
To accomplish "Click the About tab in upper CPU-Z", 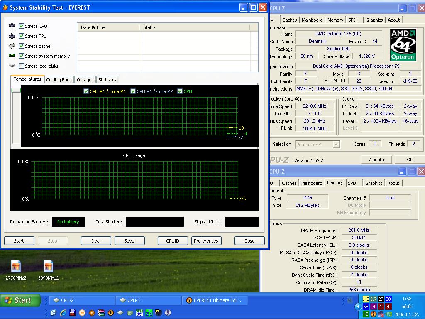I will point(394,20).
